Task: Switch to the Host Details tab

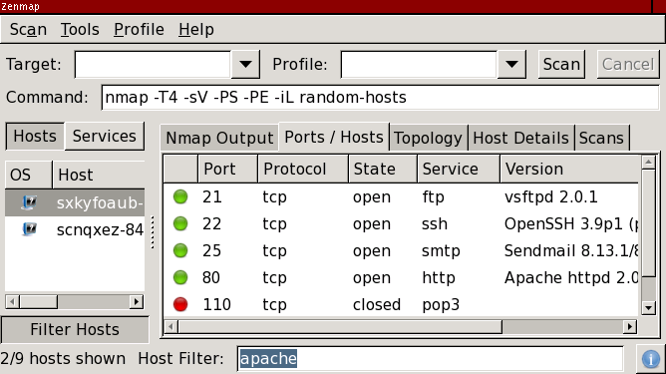Action: (x=520, y=138)
